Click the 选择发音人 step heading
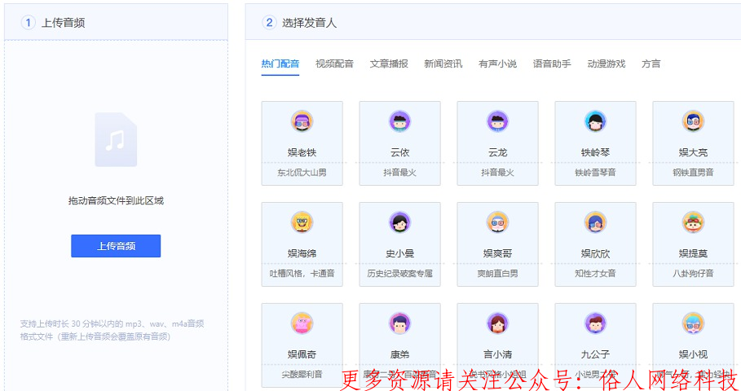Image resolution: width=741 pixels, height=391 pixels. pos(310,23)
